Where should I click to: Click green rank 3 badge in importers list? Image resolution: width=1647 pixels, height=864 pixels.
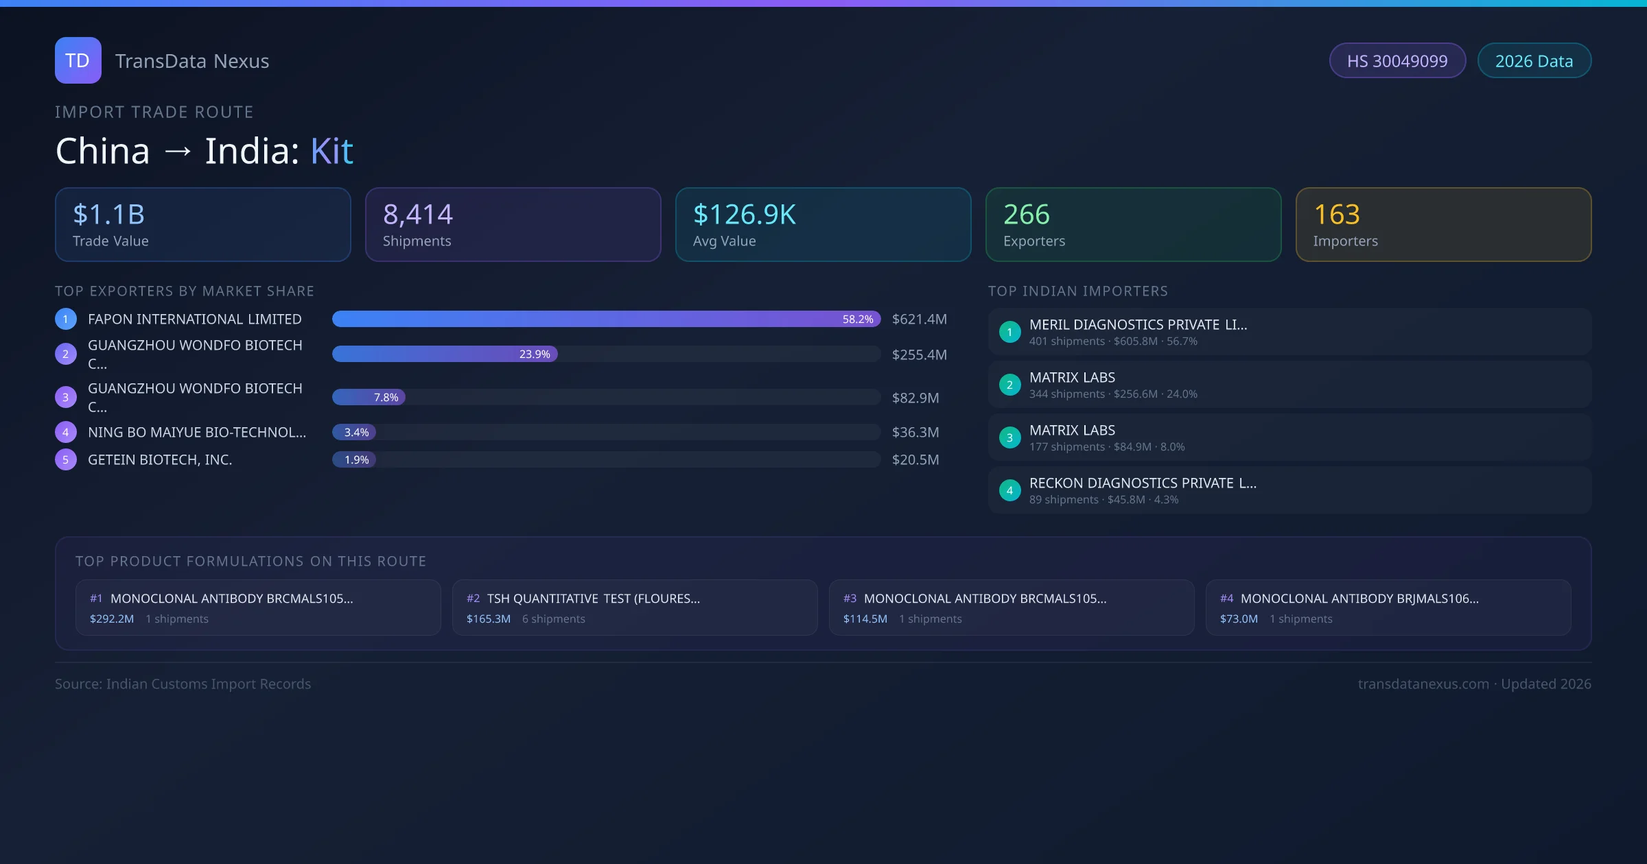pos(1009,437)
